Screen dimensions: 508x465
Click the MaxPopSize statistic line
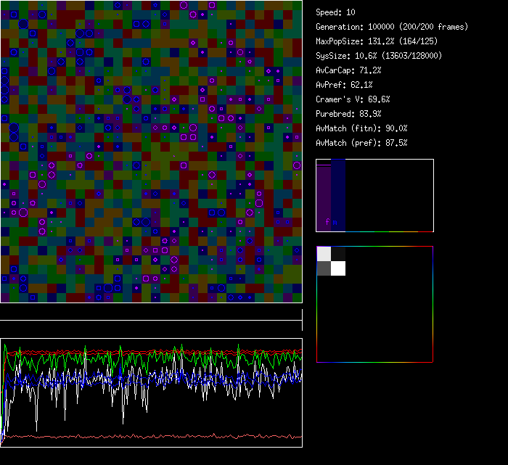coord(377,41)
